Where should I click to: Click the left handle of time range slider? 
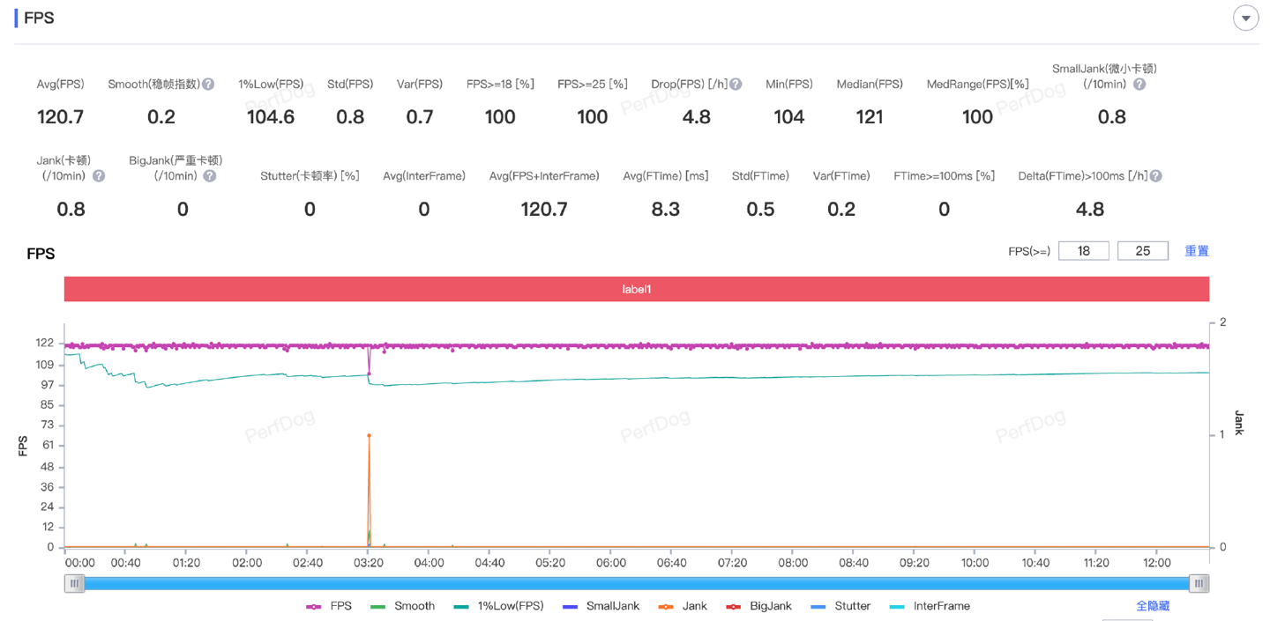75,583
